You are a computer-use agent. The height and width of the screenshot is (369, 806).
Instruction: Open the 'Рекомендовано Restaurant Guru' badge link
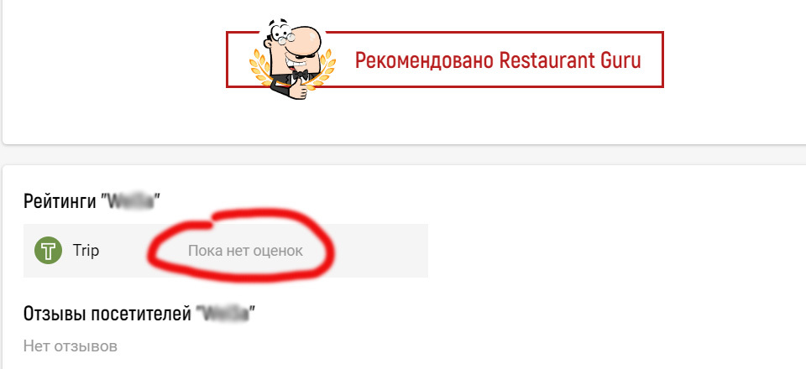445,59
